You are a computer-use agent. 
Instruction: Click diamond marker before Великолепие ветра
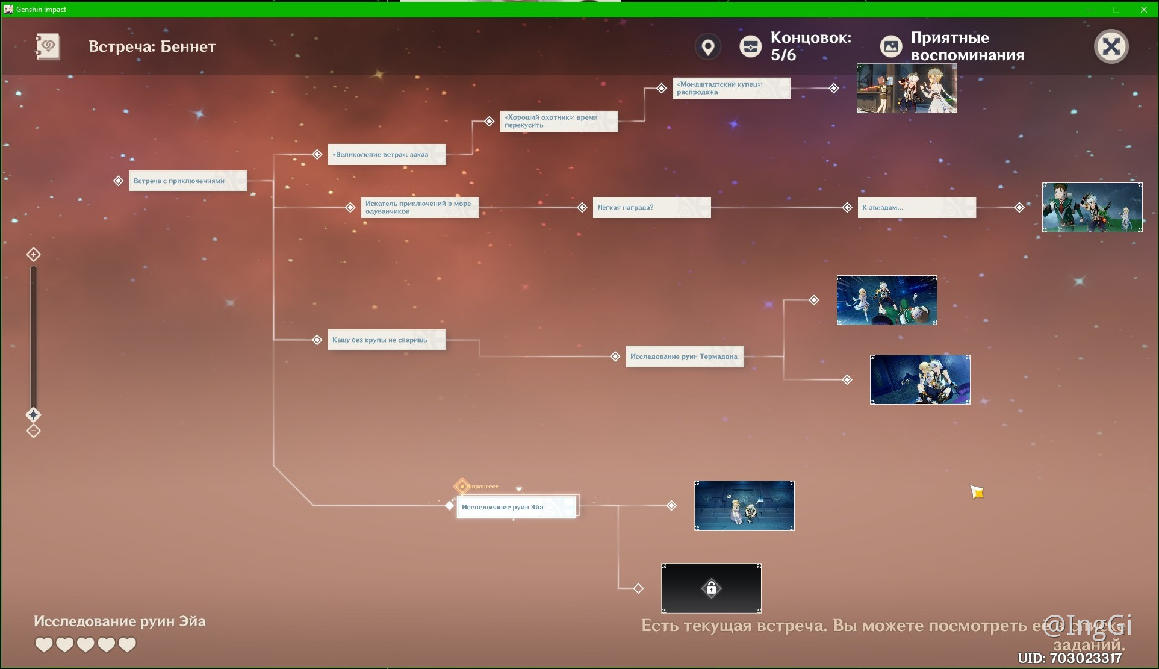(317, 154)
